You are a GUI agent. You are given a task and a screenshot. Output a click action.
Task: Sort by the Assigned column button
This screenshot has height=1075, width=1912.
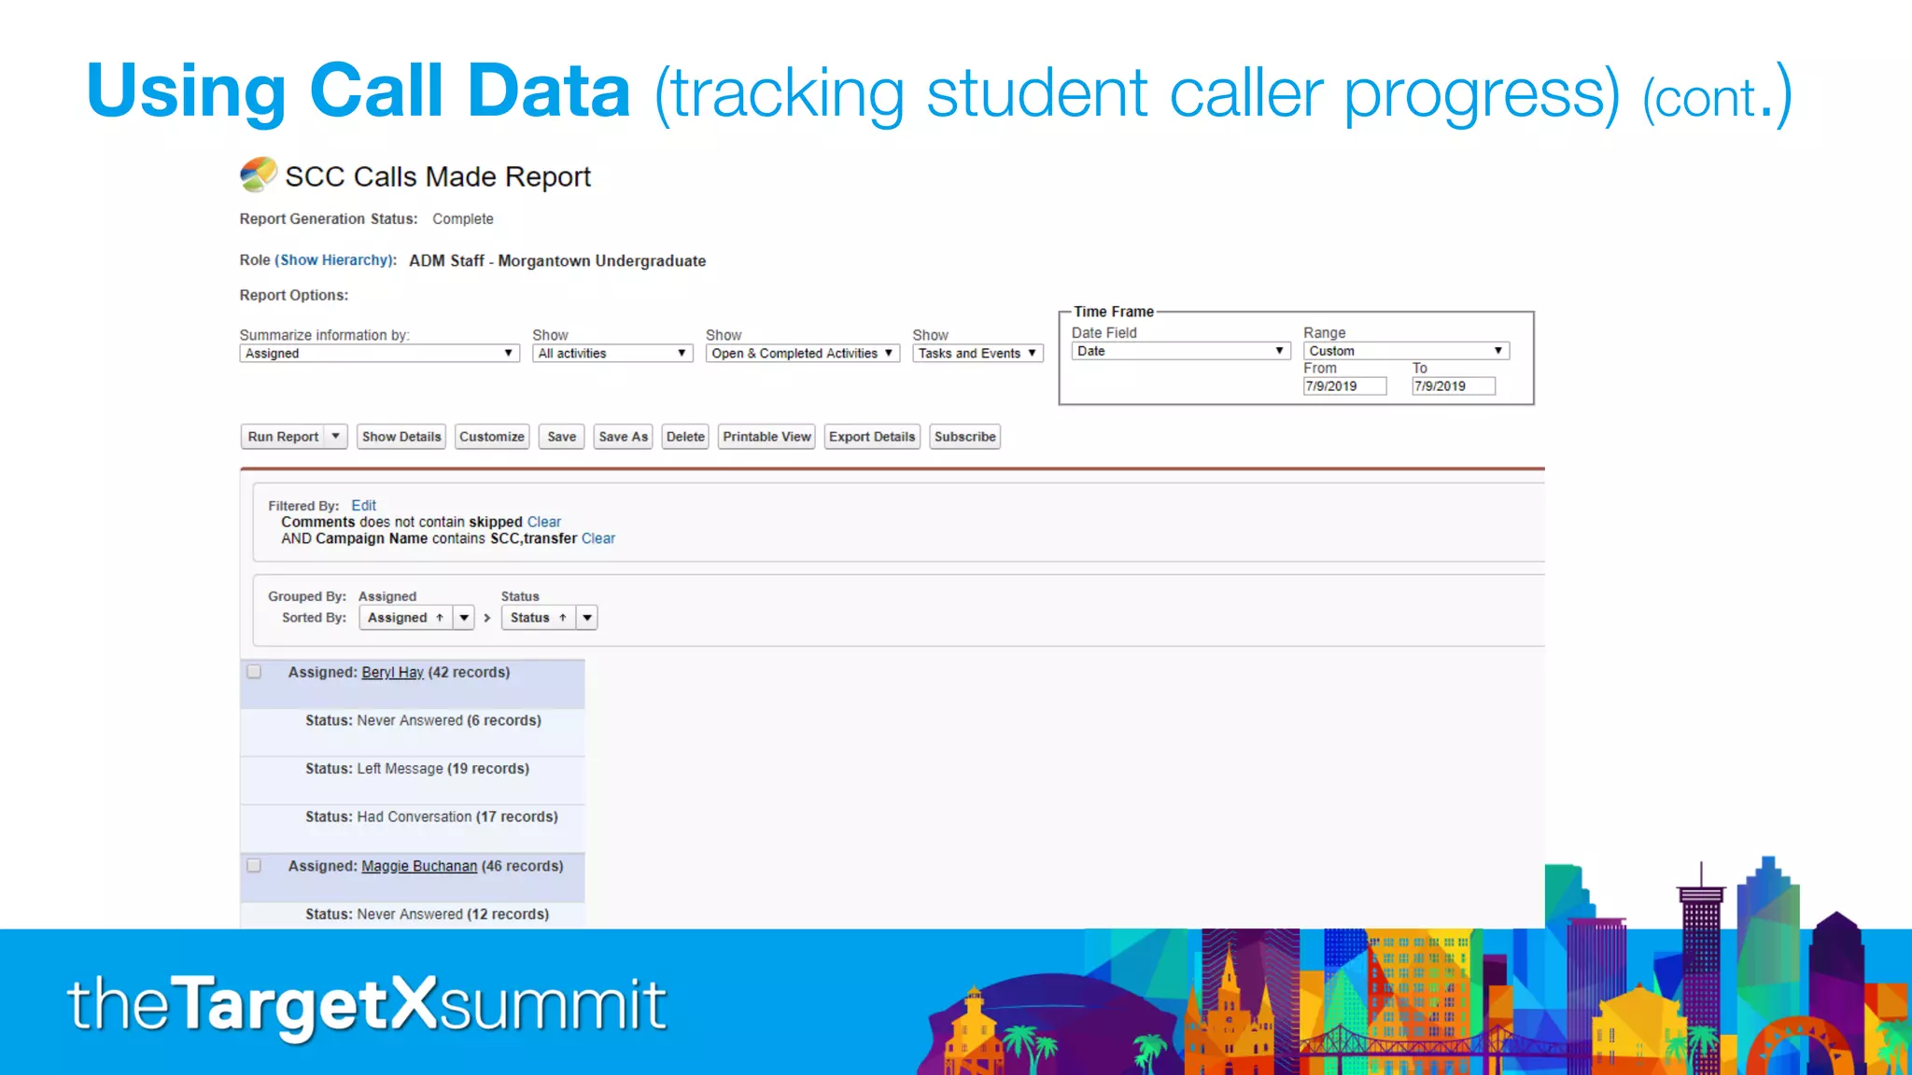click(405, 618)
